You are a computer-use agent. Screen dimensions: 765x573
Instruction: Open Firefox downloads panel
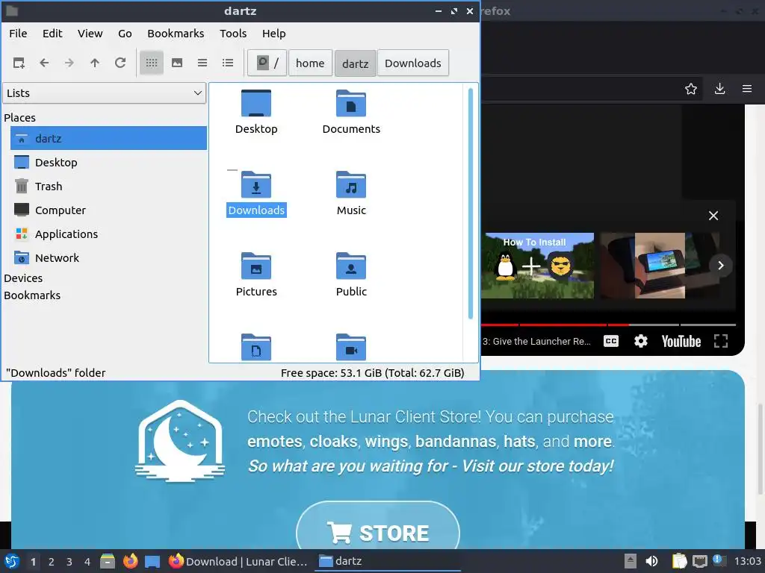point(719,89)
